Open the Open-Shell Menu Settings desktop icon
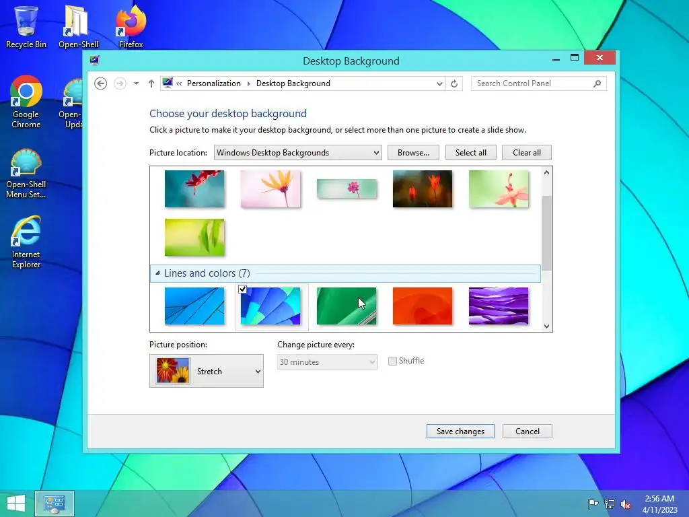Image resolution: width=689 pixels, height=517 pixels. (26, 173)
